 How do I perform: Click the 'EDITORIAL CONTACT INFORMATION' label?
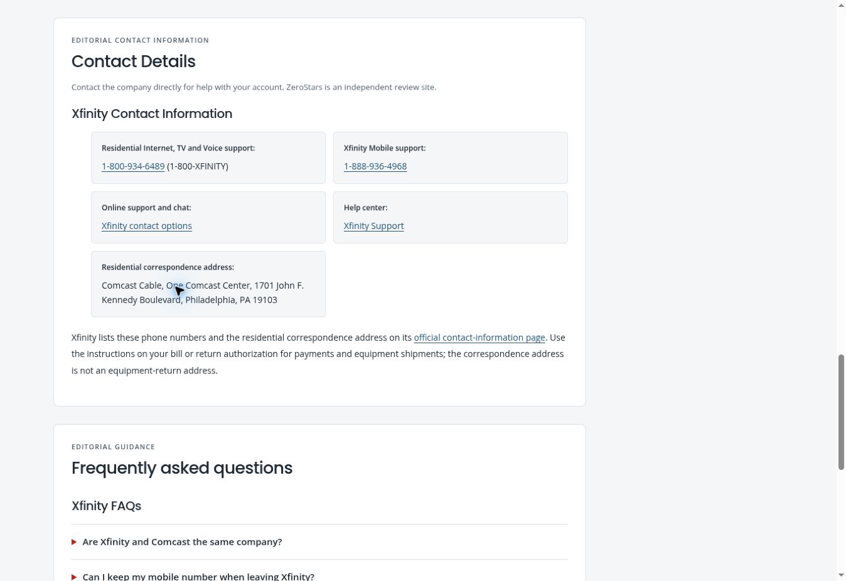141,40
